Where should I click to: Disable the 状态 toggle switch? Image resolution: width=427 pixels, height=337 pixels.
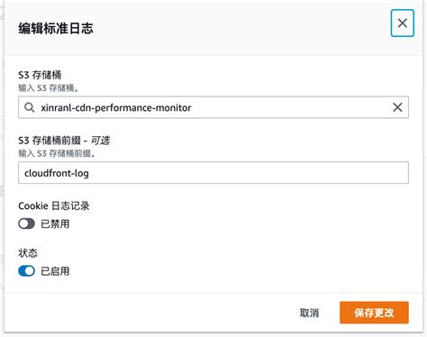coord(26,271)
